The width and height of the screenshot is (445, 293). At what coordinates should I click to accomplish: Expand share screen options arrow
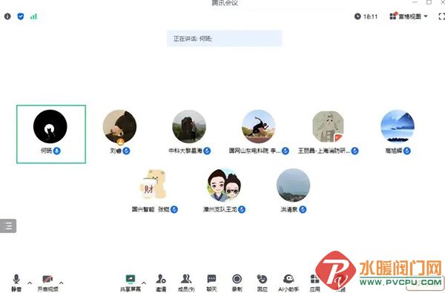(x=144, y=283)
